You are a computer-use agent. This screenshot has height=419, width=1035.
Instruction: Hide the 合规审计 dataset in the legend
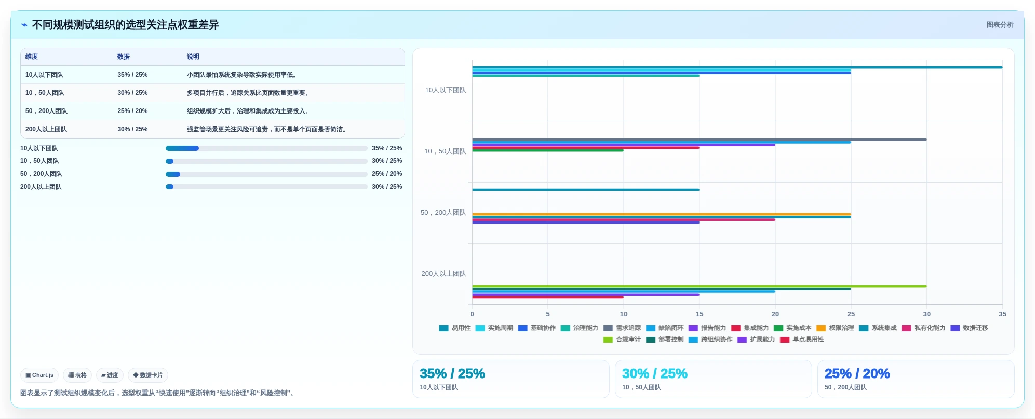(x=622, y=340)
